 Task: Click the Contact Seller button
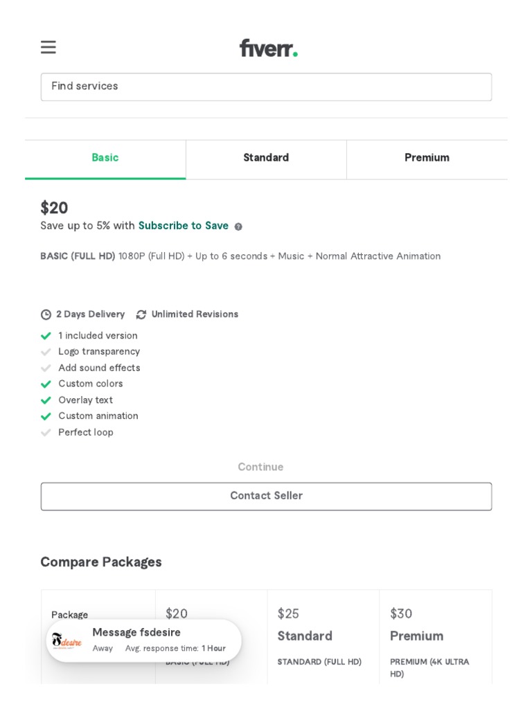point(266,496)
